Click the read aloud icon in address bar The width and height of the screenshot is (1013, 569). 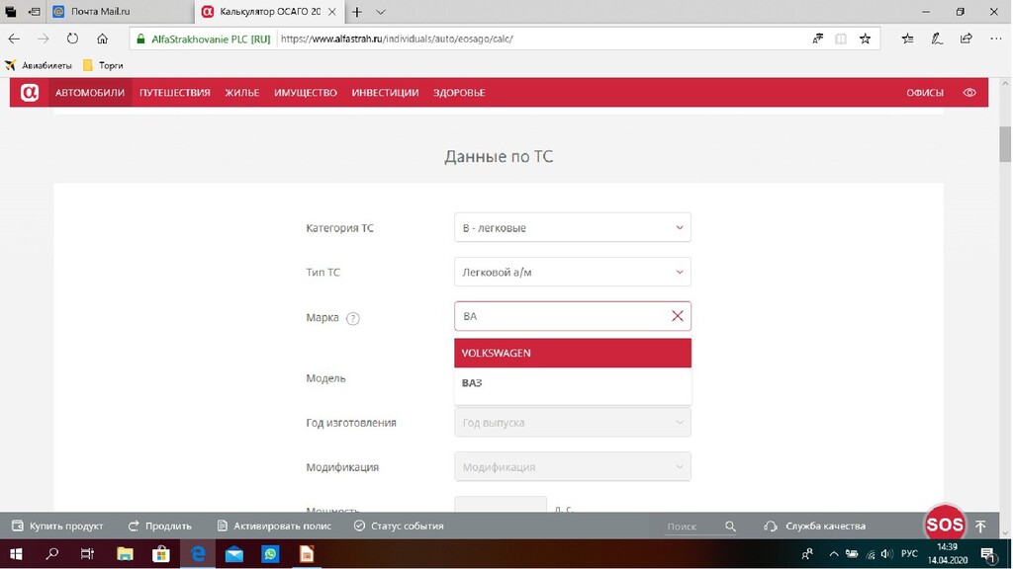point(817,39)
